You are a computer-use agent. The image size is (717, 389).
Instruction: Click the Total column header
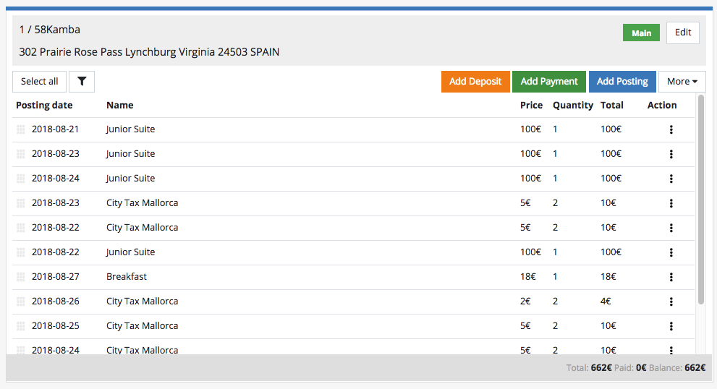(611, 105)
